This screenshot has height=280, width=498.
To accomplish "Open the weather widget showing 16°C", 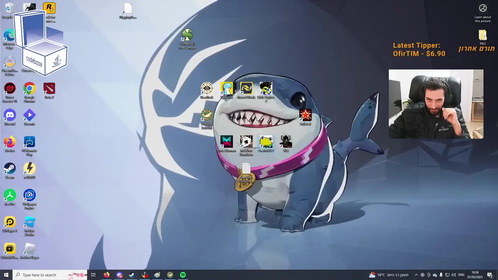I will pos(389,275).
